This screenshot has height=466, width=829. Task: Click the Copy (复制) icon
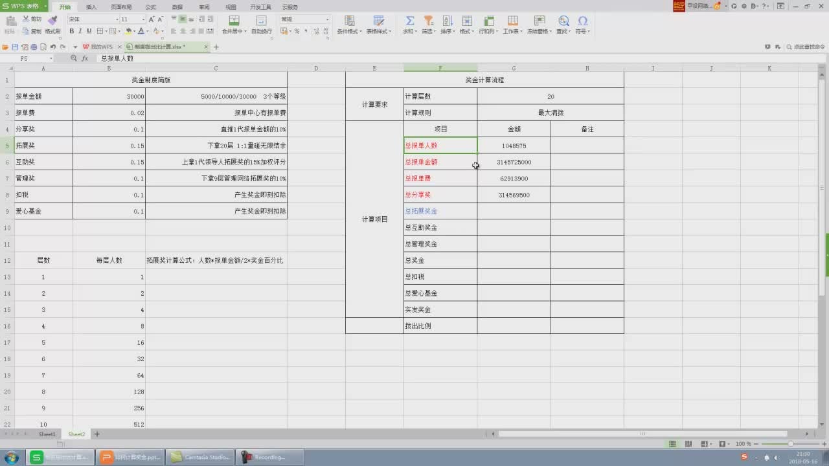click(x=26, y=31)
